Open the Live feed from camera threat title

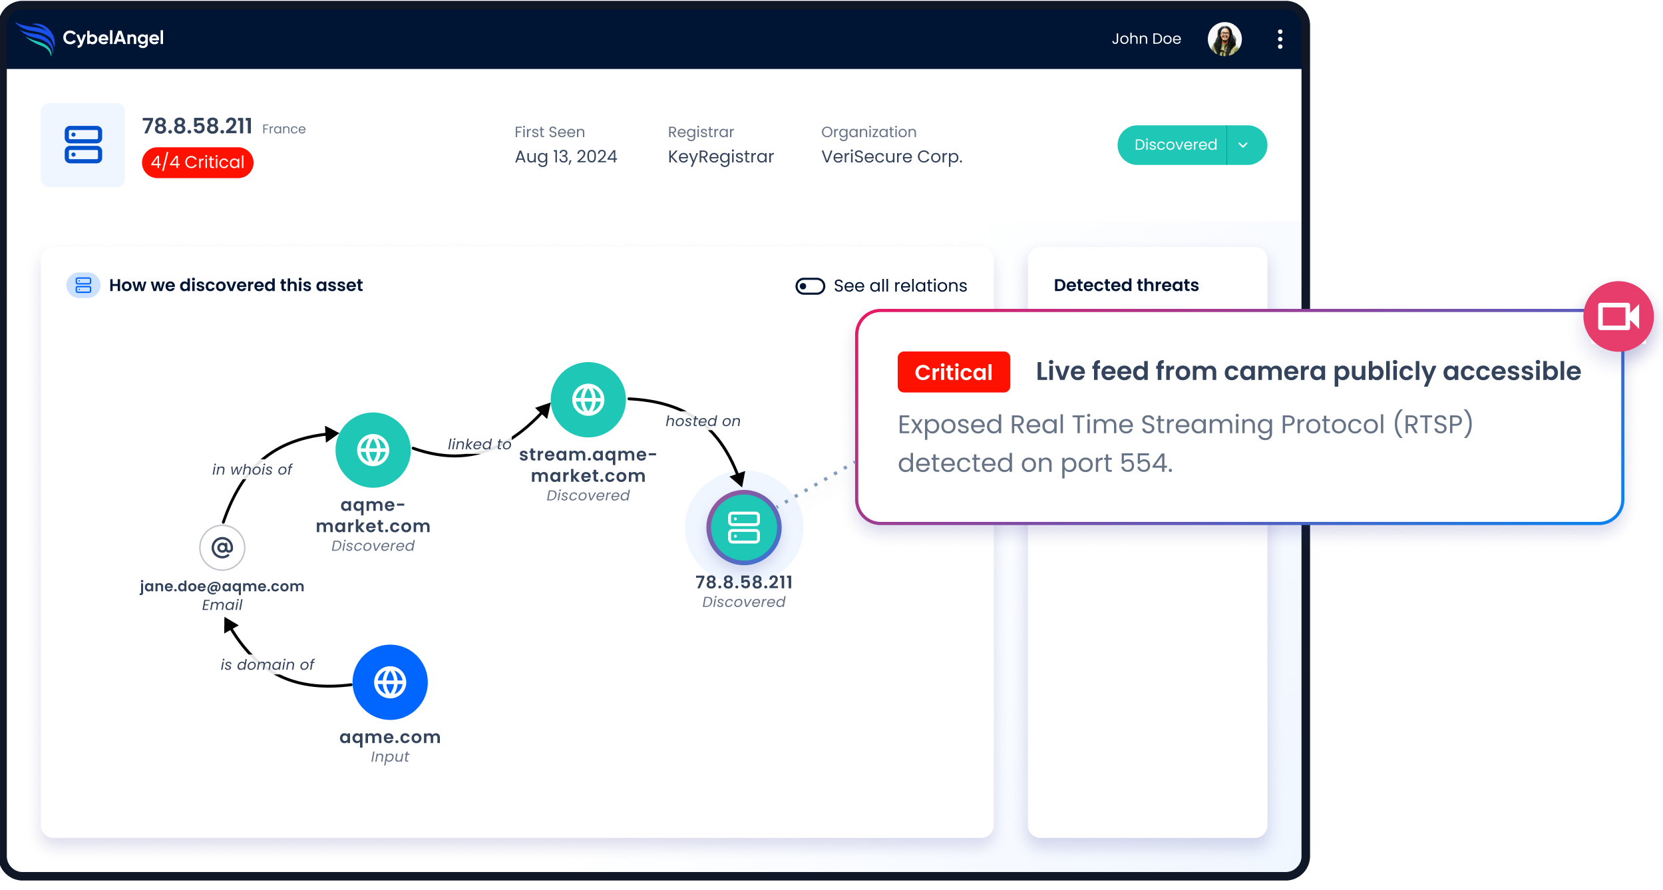(x=1308, y=371)
